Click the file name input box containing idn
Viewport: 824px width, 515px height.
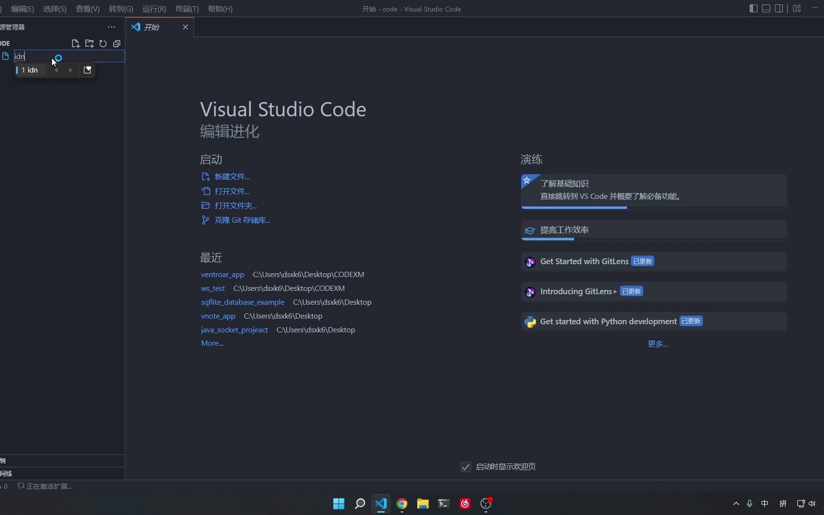pos(69,56)
